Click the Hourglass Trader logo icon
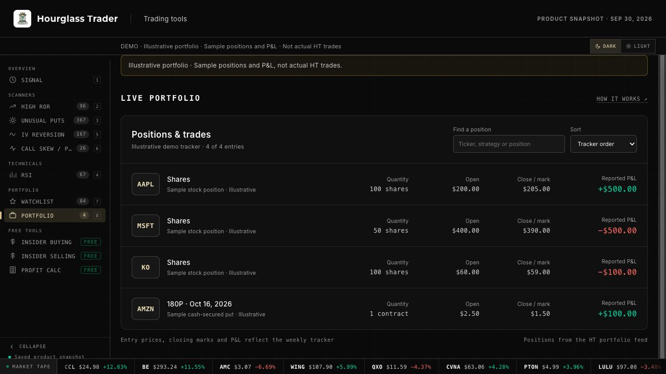This screenshot has height=374, width=666. pyautogui.click(x=22, y=19)
